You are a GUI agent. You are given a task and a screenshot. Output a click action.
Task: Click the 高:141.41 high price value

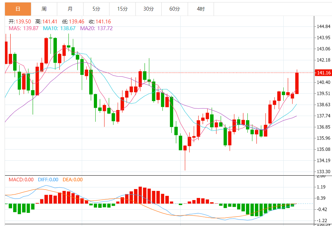click(46, 22)
